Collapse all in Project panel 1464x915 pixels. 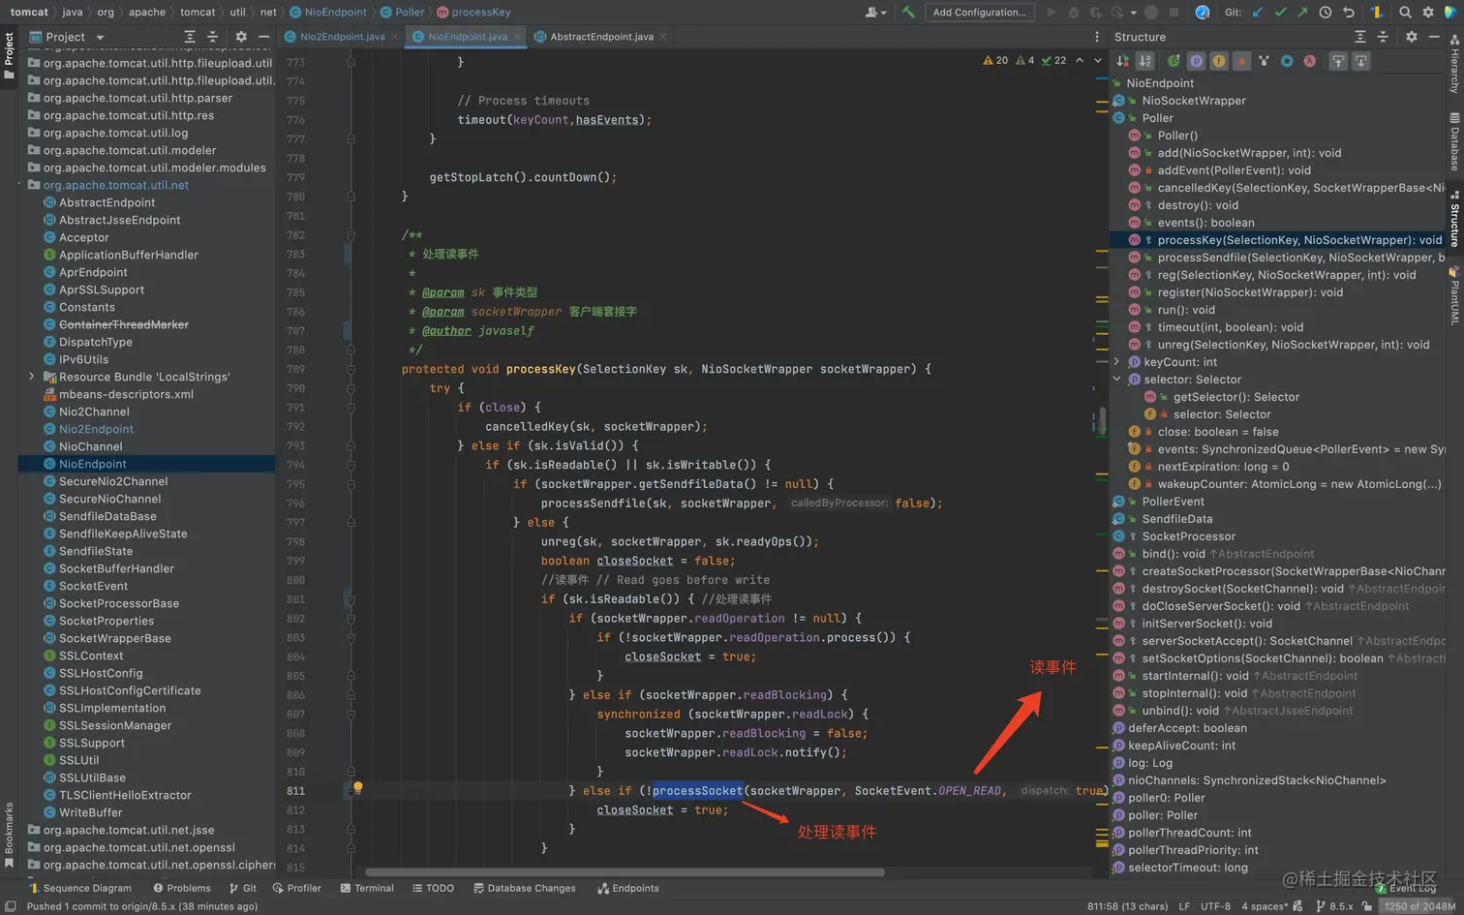click(x=213, y=37)
